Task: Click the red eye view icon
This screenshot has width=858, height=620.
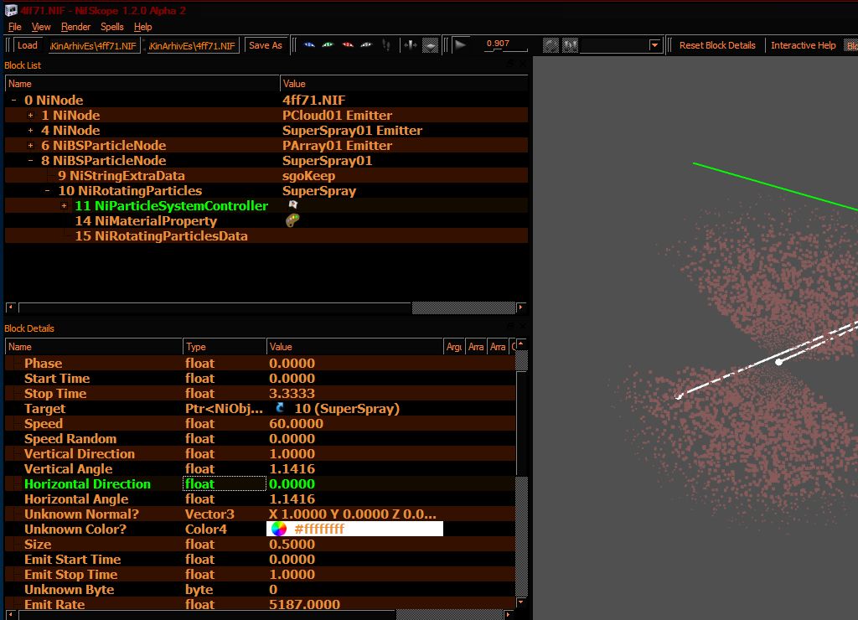Action: click(348, 45)
